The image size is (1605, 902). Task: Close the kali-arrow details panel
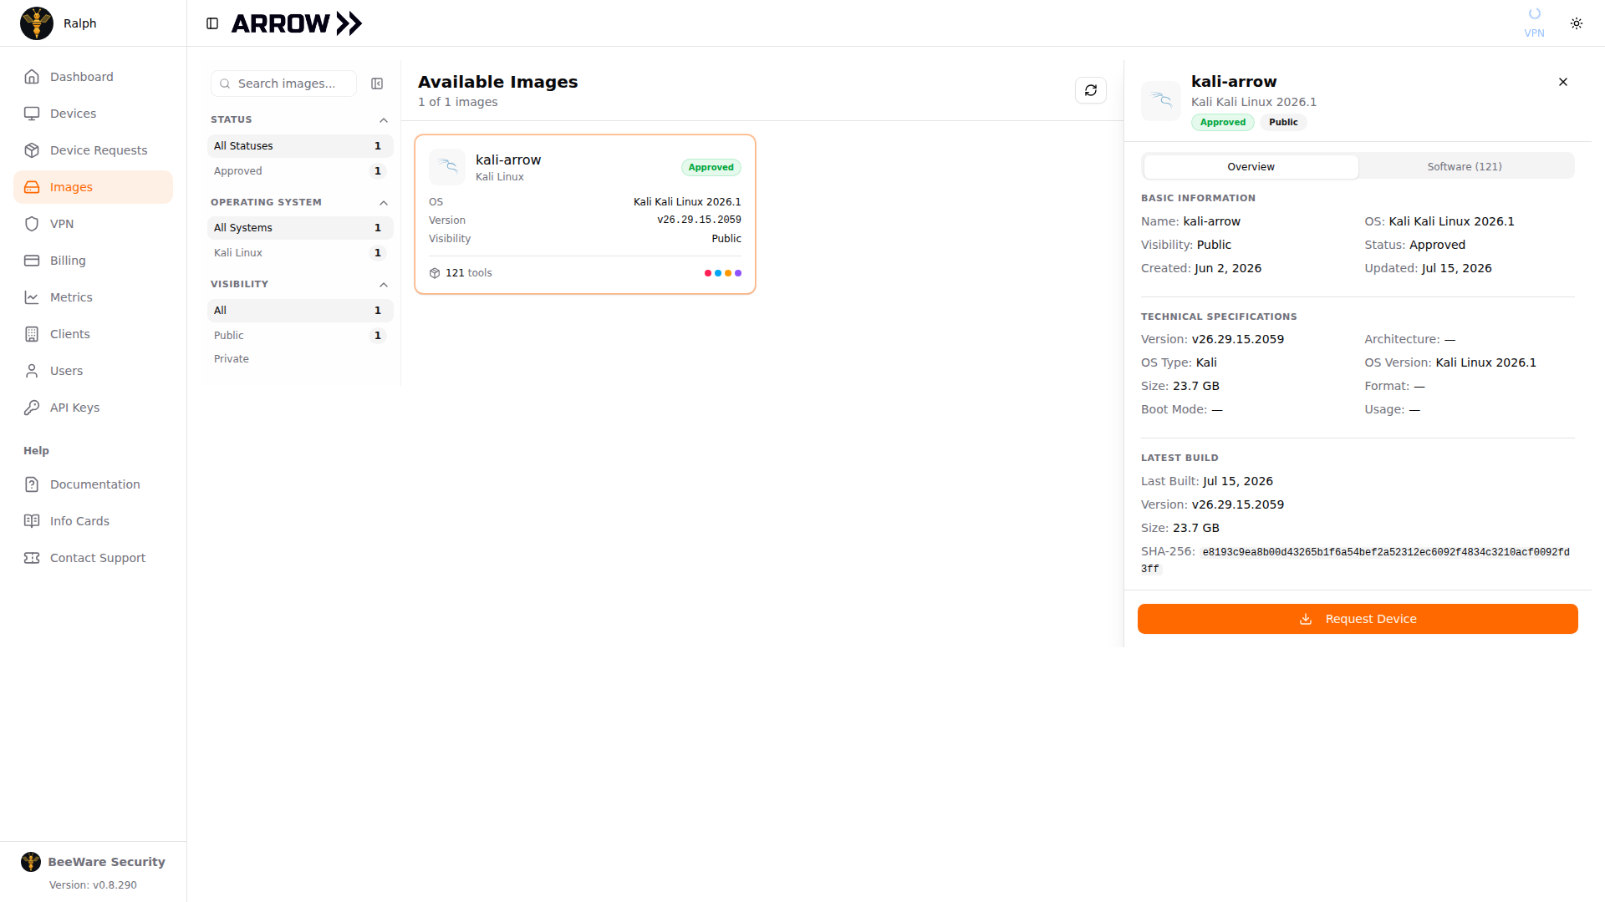pyautogui.click(x=1563, y=82)
